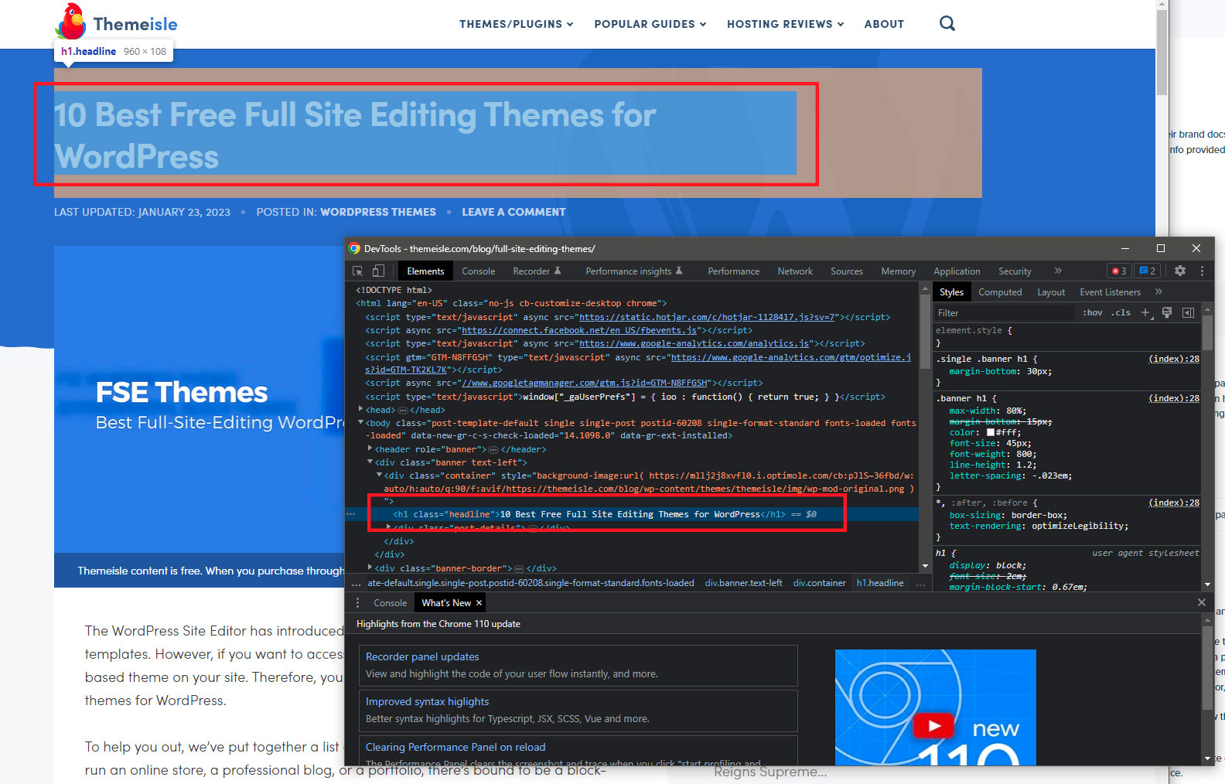
Task: Click the Leave a Comment link
Action: pos(514,212)
